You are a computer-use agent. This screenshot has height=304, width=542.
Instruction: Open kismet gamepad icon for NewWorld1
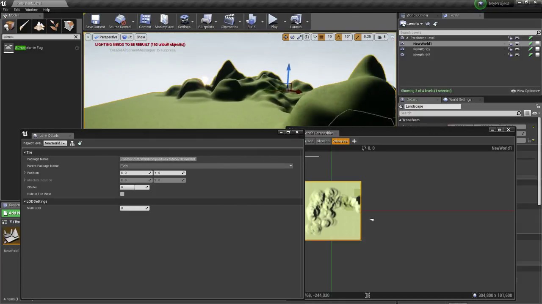pos(517,44)
